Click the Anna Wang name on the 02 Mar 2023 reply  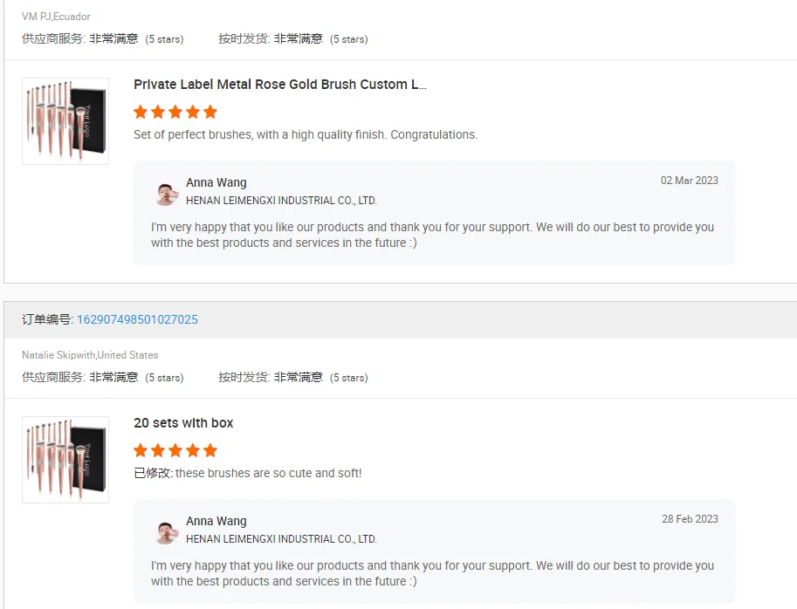click(x=216, y=183)
